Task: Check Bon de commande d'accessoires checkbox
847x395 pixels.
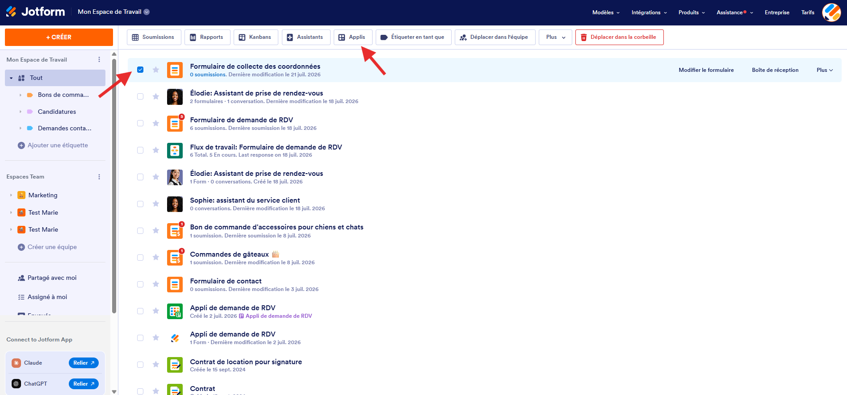Action: pyautogui.click(x=140, y=230)
